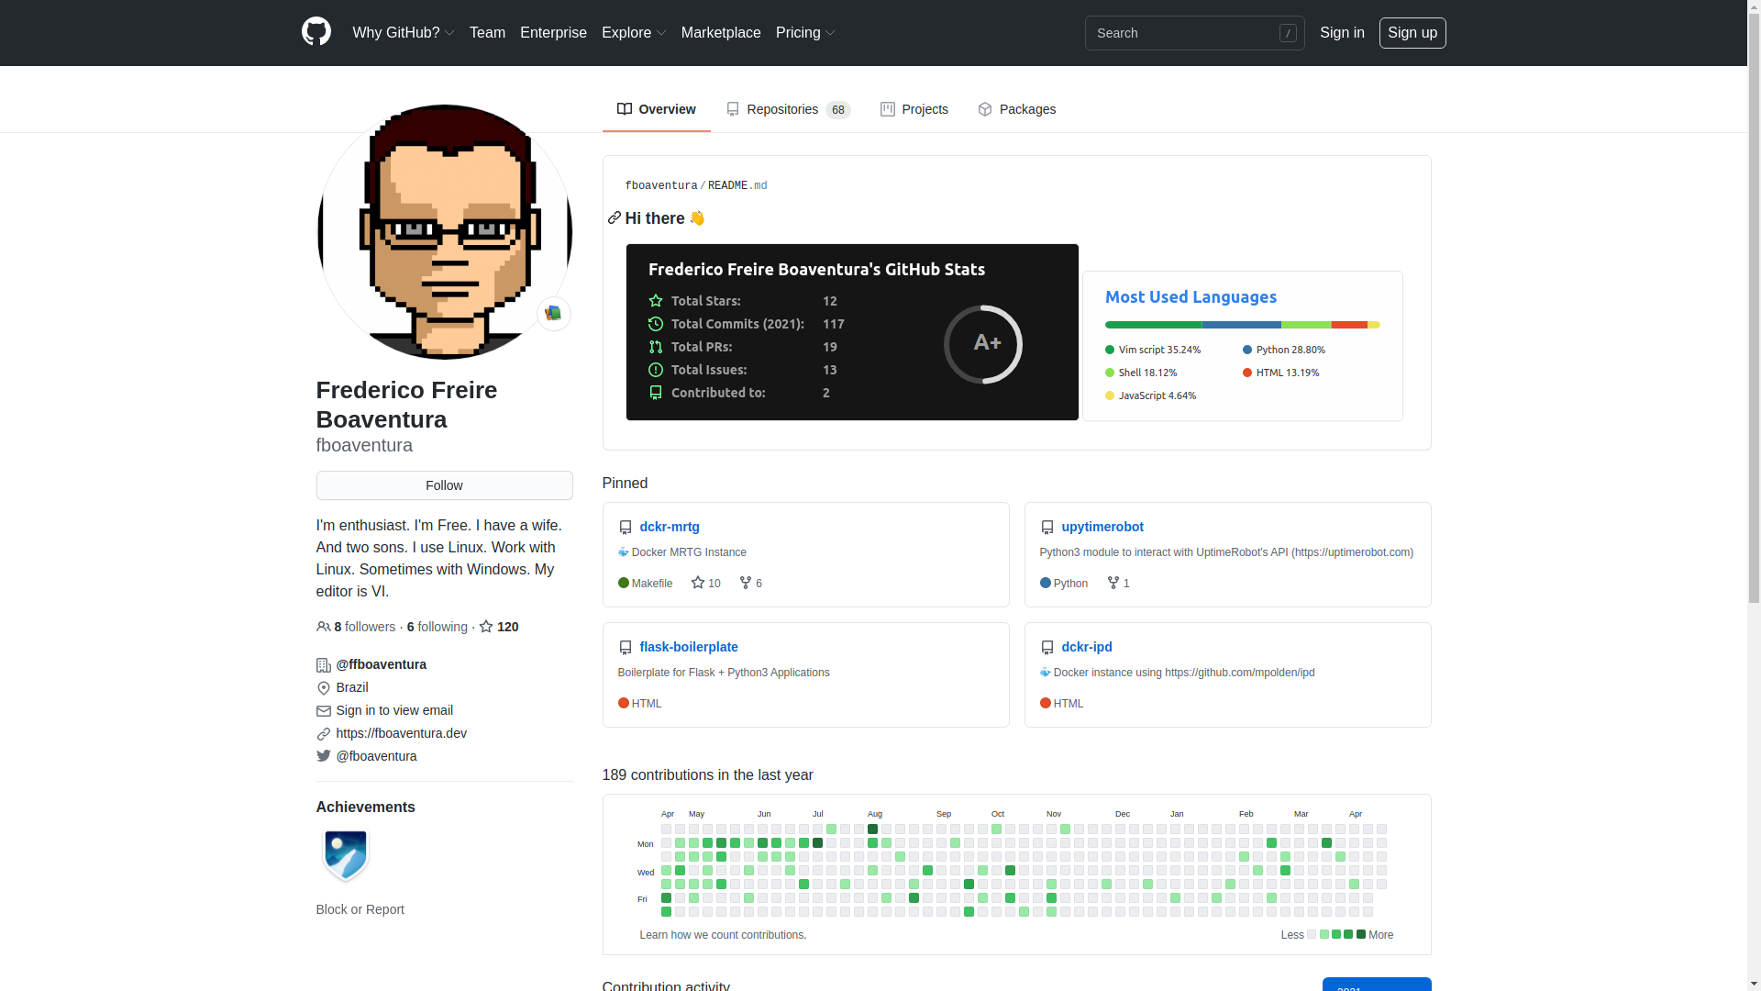Open the flask-boilerplate pinned repository
The height and width of the screenshot is (991, 1761).
[x=689, y=647]
